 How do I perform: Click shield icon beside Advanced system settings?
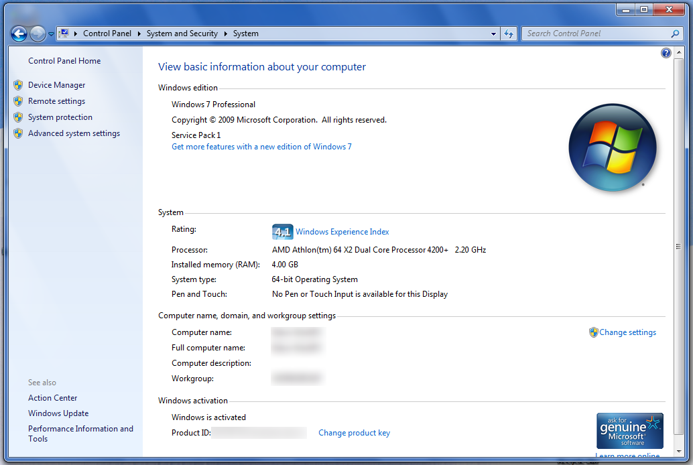click(x=18, y=133)
